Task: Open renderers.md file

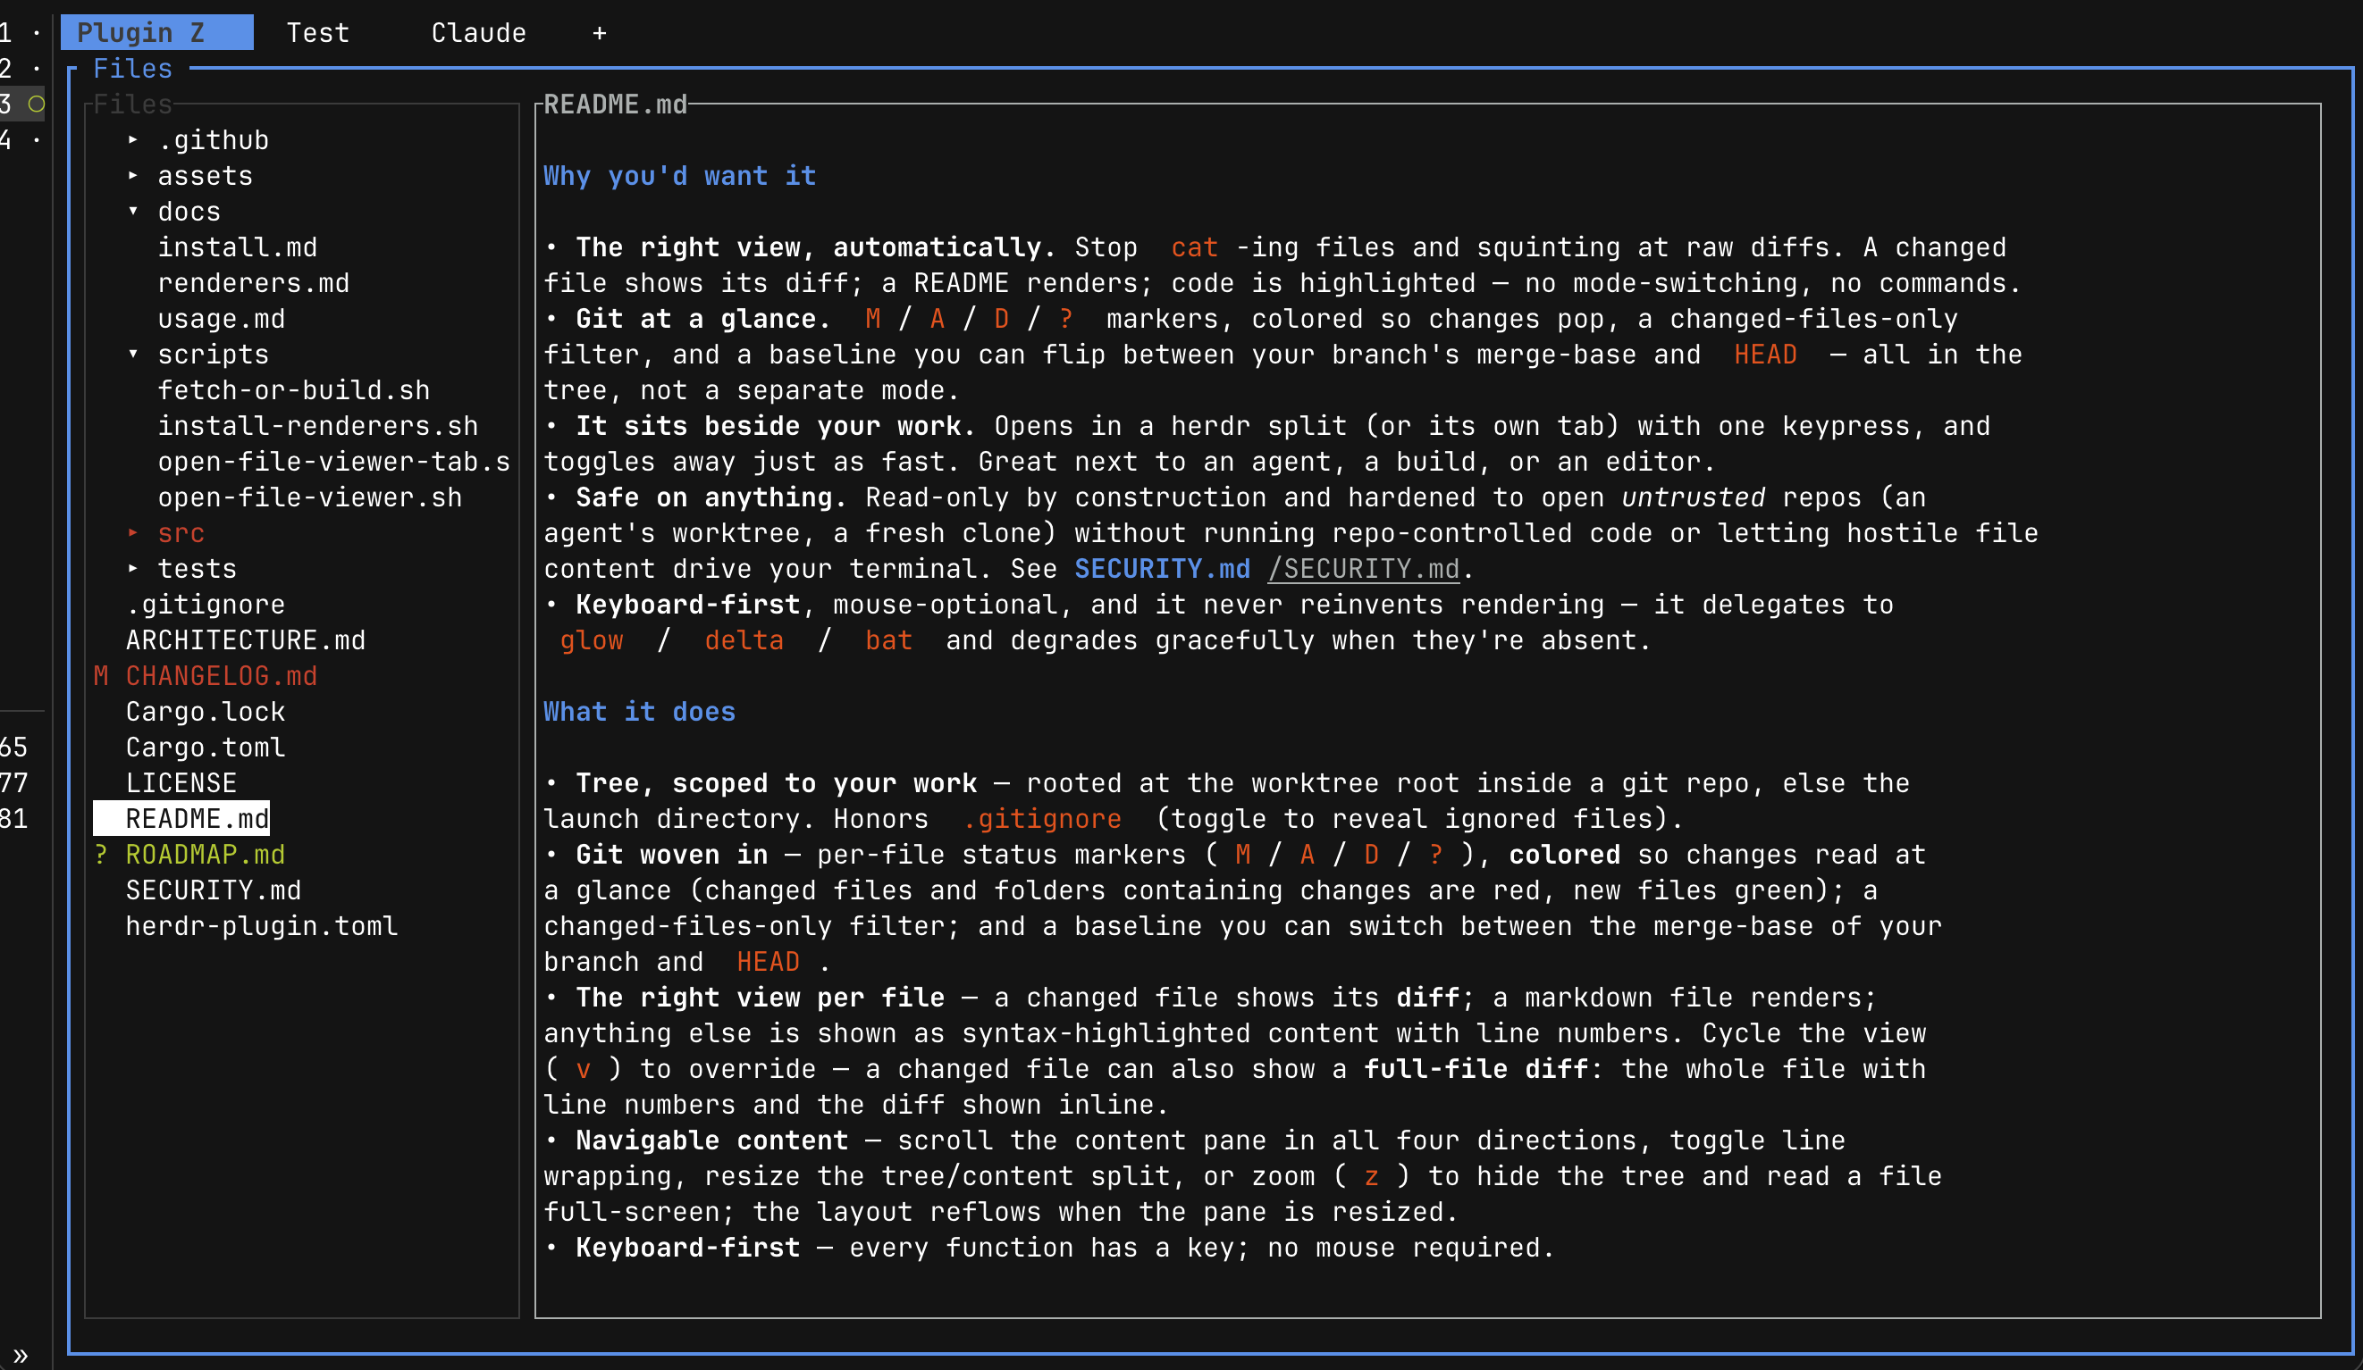Action: [253, 283]
